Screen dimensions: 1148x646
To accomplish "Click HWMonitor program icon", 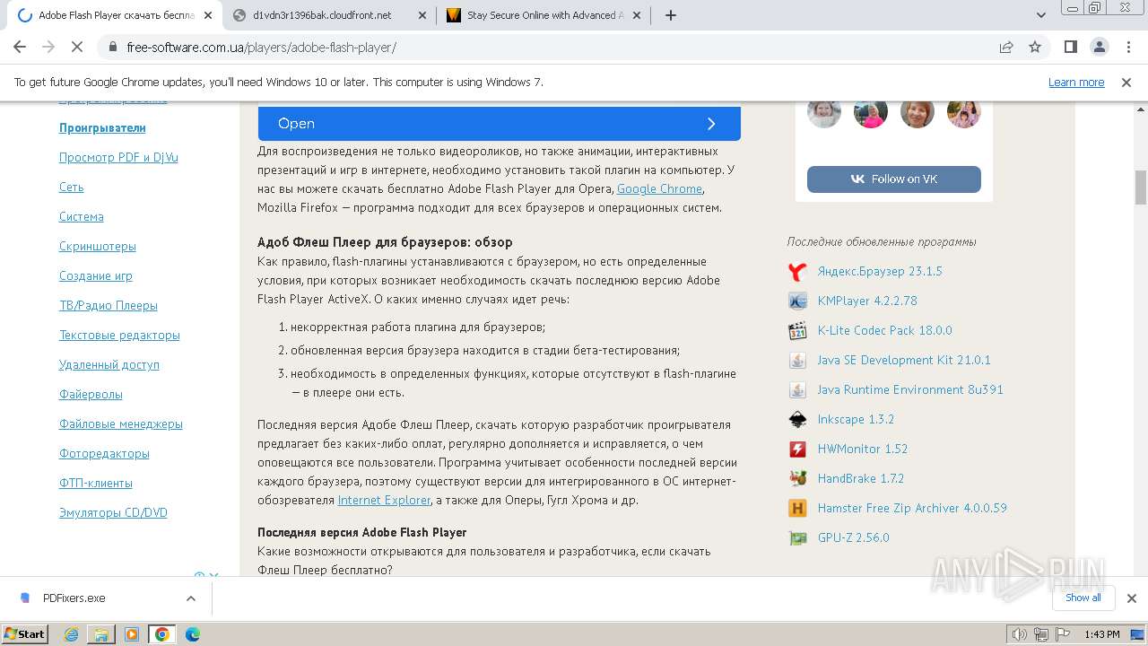I will (x=797, y=449).
